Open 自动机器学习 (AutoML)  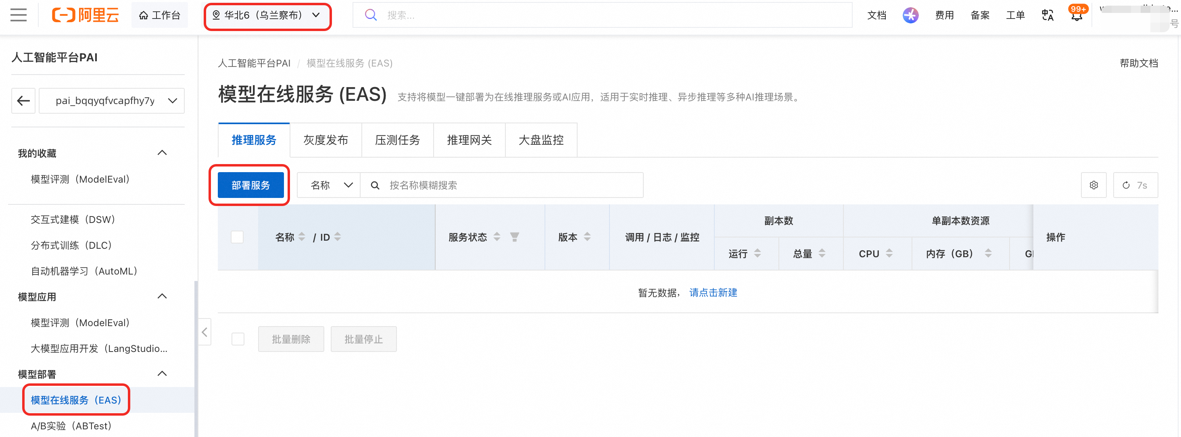point(84,271)
